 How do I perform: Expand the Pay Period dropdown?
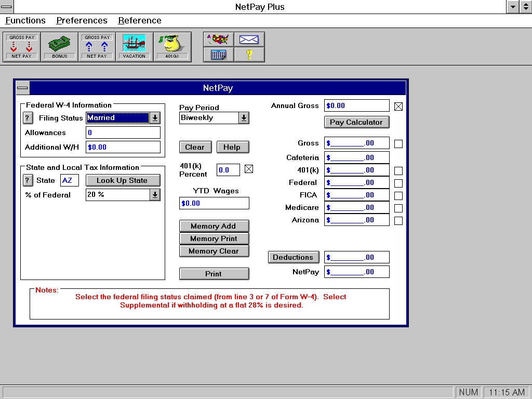[244, 118]
